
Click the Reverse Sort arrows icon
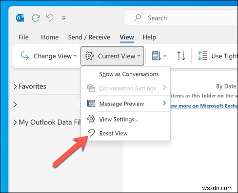coord(181,56)
